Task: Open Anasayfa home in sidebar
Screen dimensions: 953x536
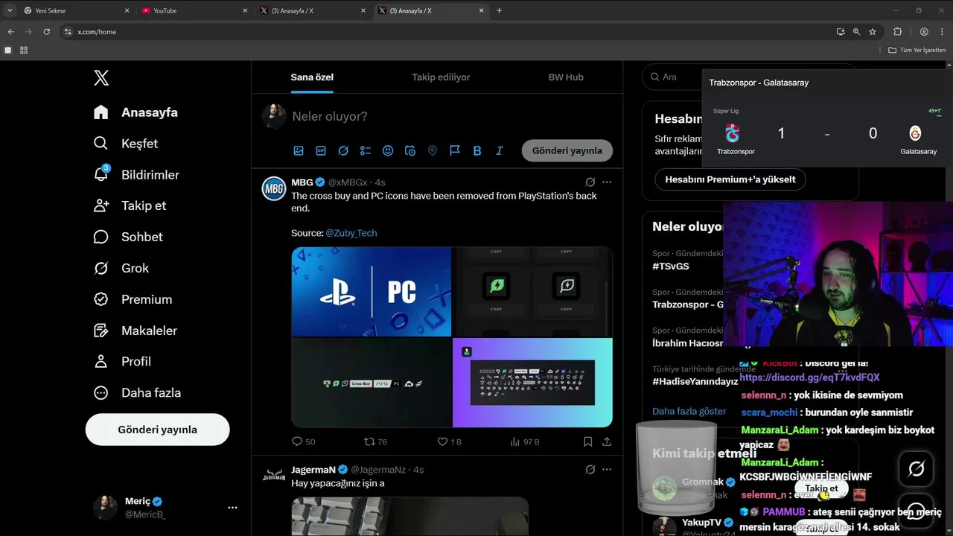Action: pos(136,112)
